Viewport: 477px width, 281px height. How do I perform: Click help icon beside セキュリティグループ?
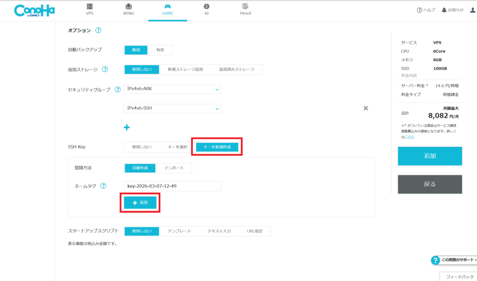117,89
